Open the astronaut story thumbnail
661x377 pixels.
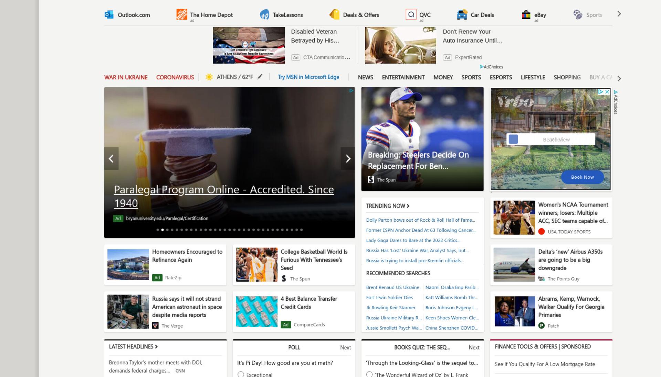tap(128, 312)
